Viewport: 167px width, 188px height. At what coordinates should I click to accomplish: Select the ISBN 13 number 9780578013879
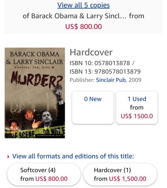click(117, 71)
